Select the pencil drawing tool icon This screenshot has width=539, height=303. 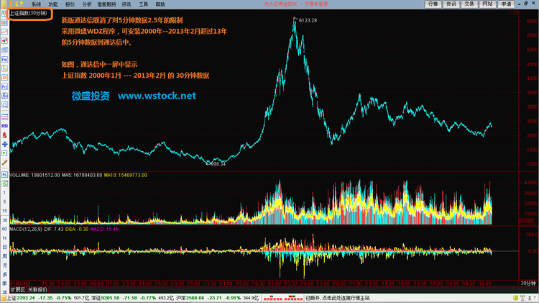[x=4, y=163]
